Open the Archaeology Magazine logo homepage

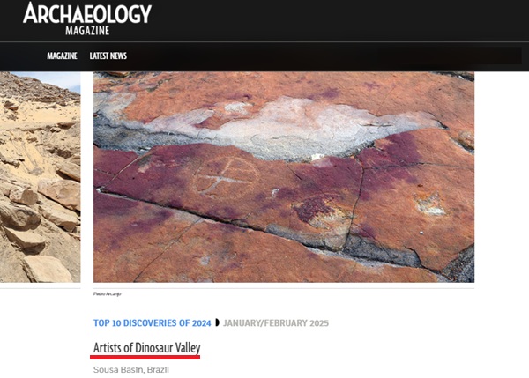coord(87,19)
